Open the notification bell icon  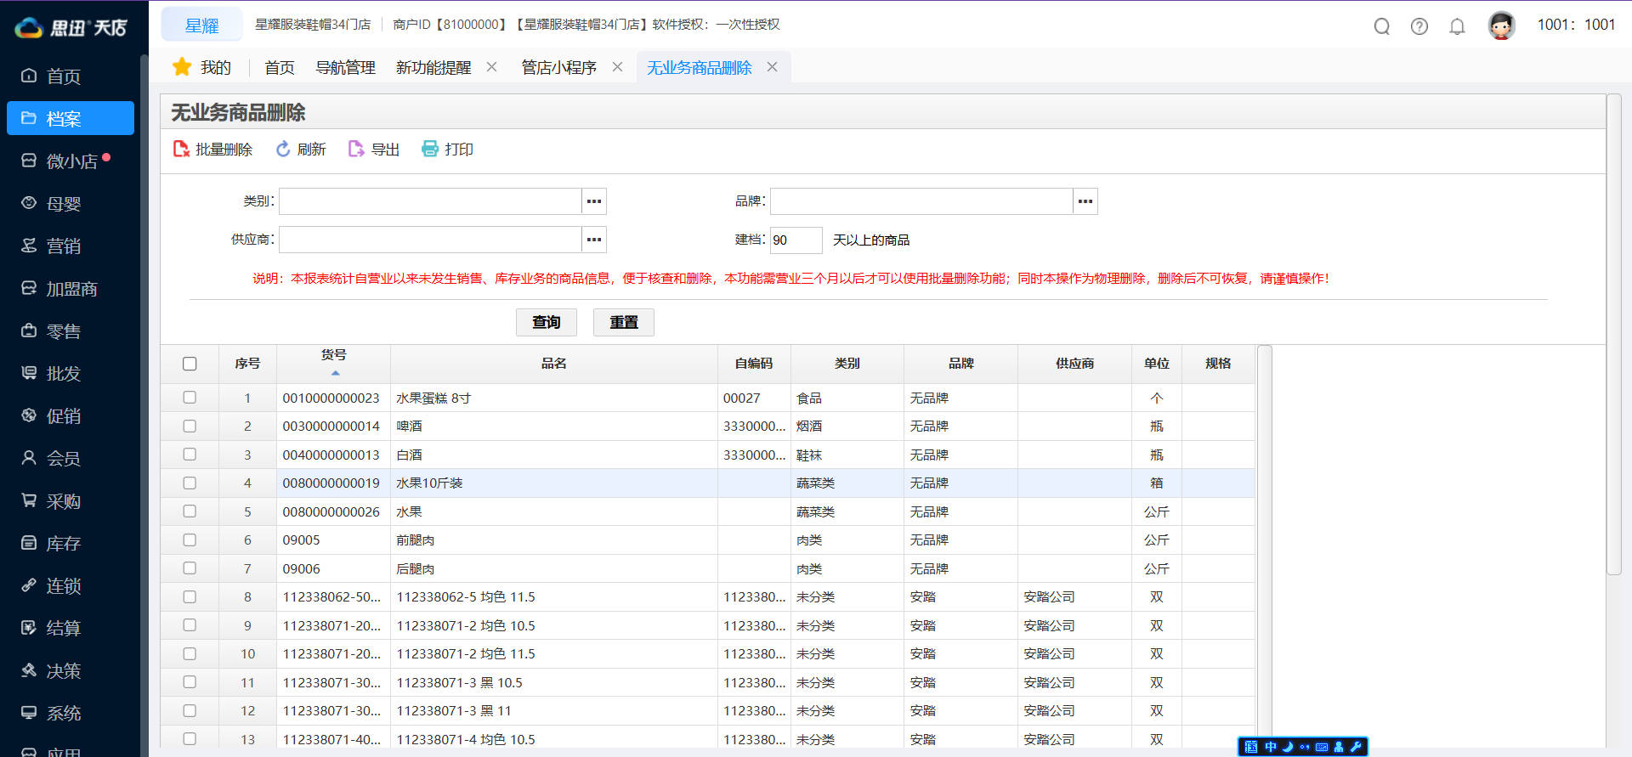[1457, 26]
